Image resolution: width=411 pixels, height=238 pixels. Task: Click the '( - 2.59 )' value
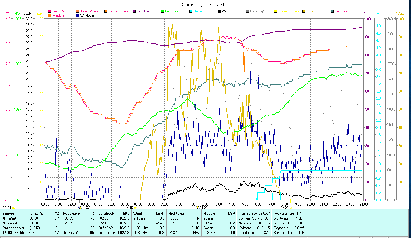point(35,228)
